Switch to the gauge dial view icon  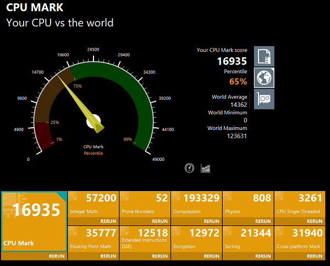click(189, 168)
